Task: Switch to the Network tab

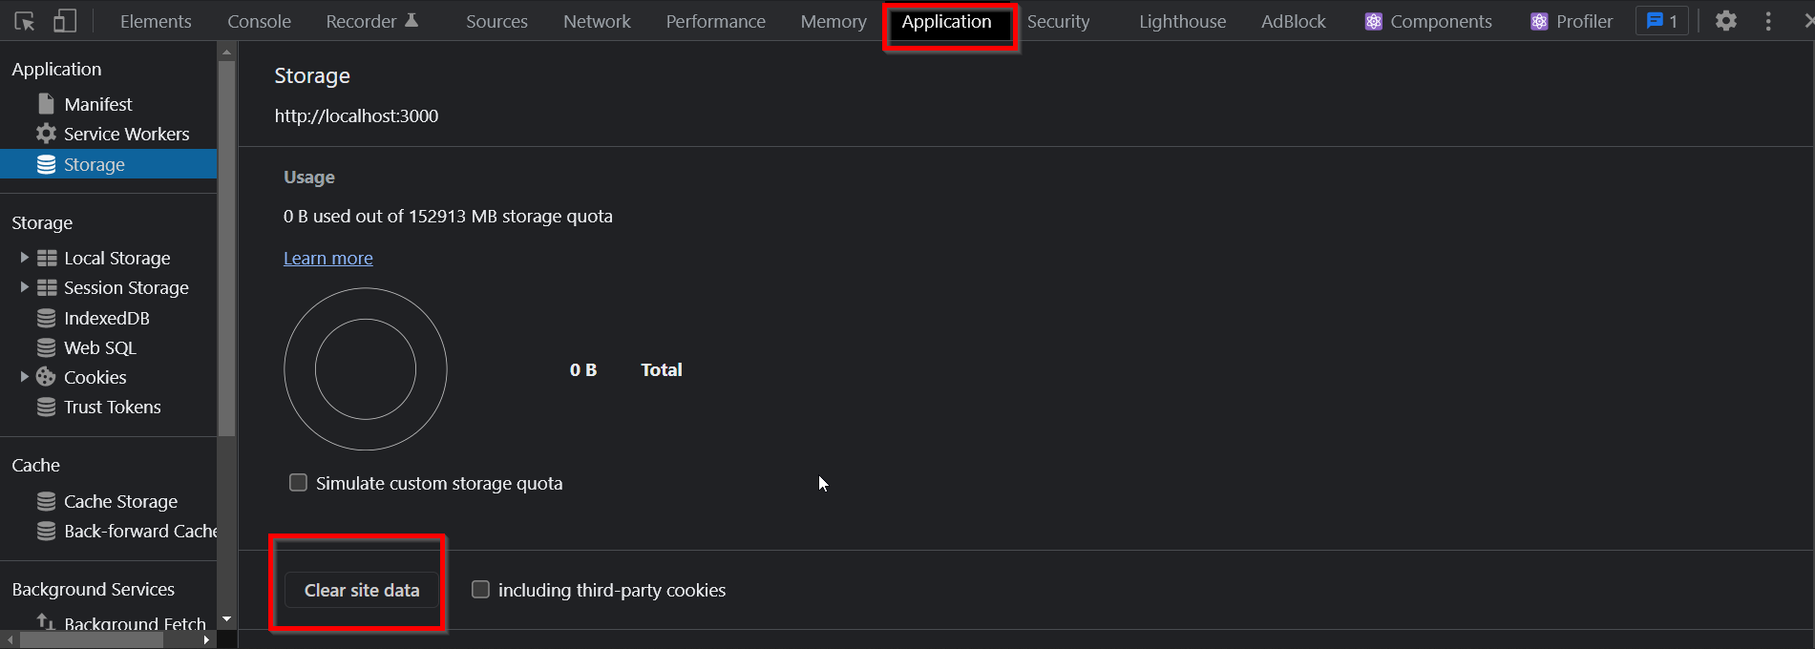Action: pyautogui.click(x=597, y=21)
